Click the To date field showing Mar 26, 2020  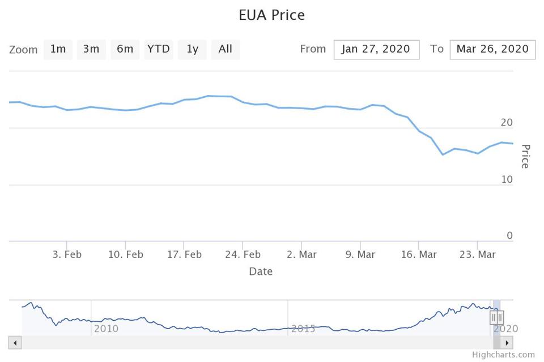pyautogui.click(x=492, y=49)
